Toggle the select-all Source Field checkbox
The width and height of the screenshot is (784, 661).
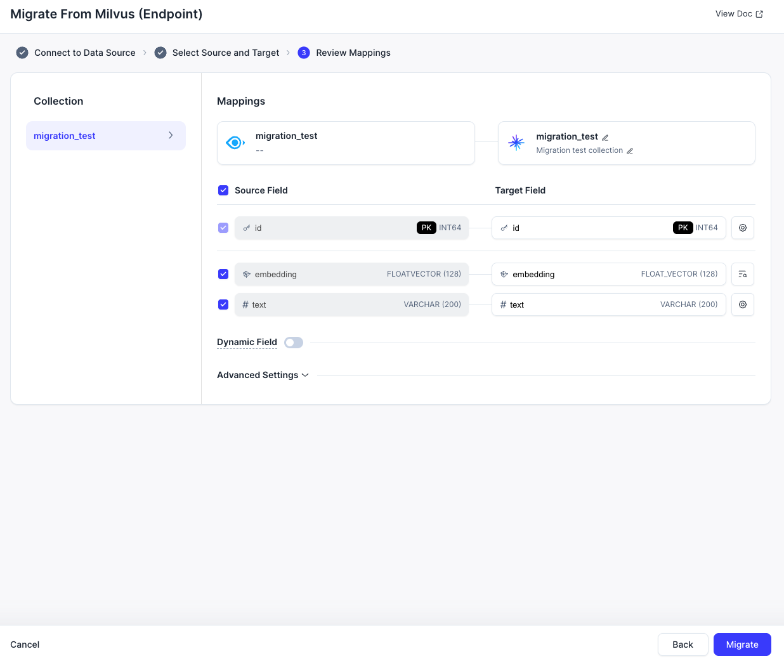click(223, 190)
